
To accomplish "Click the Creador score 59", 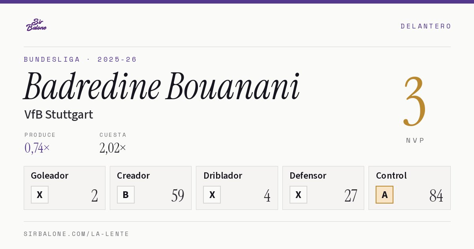I will pos(178,196).
